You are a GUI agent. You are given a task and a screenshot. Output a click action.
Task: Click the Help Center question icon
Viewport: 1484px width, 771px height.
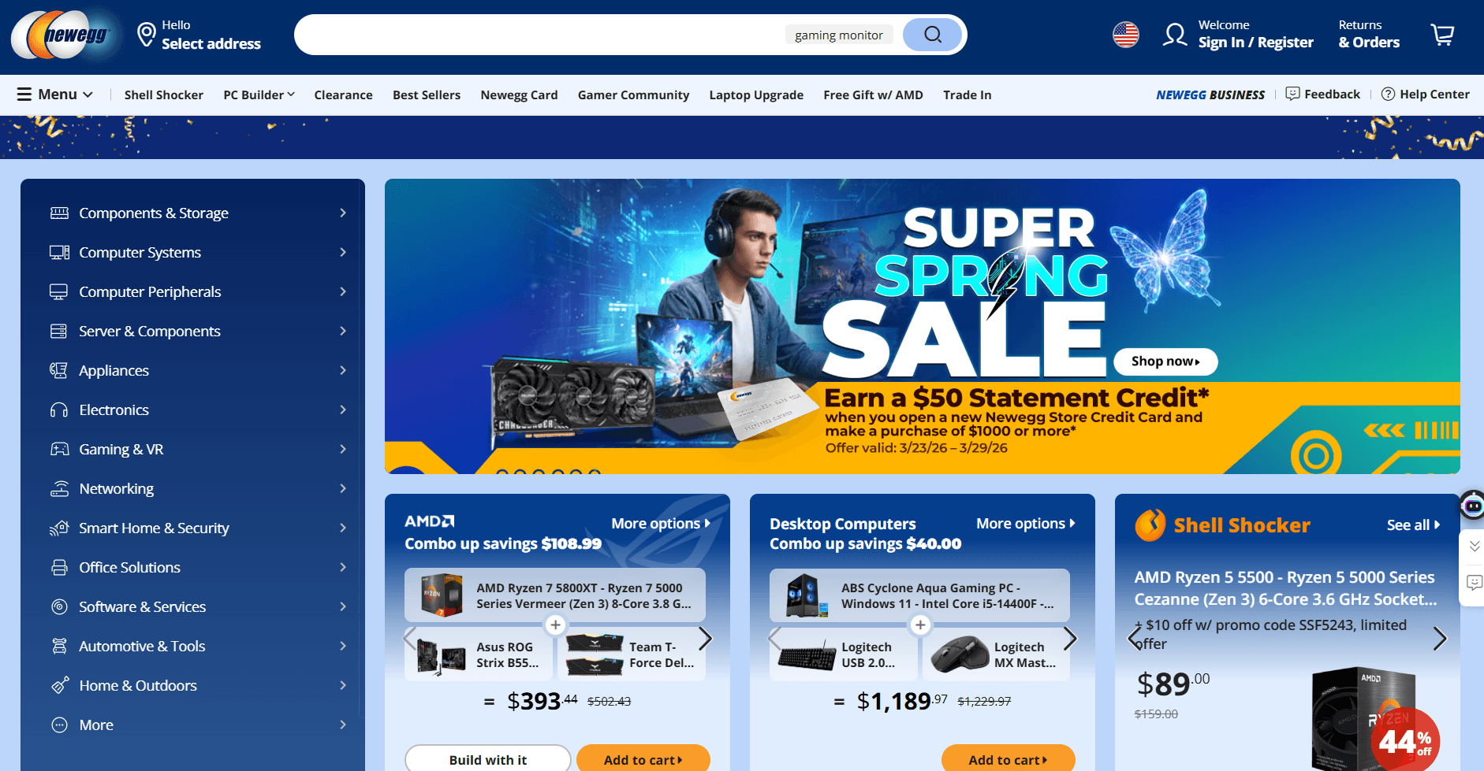(x=1388, y=95)
